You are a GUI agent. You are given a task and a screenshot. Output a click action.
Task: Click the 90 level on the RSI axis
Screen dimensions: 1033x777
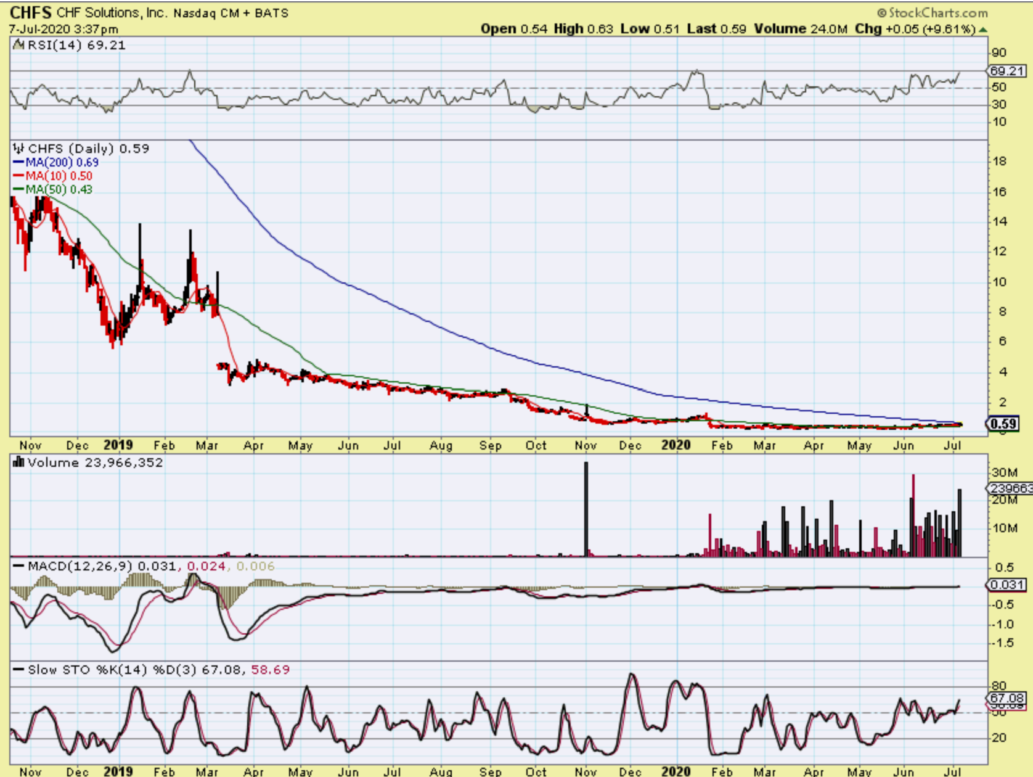(999, 53)
